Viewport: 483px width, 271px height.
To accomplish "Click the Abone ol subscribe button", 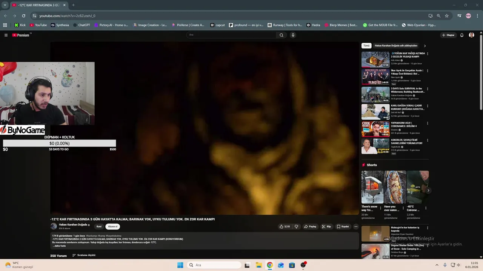I will point(112,227).
